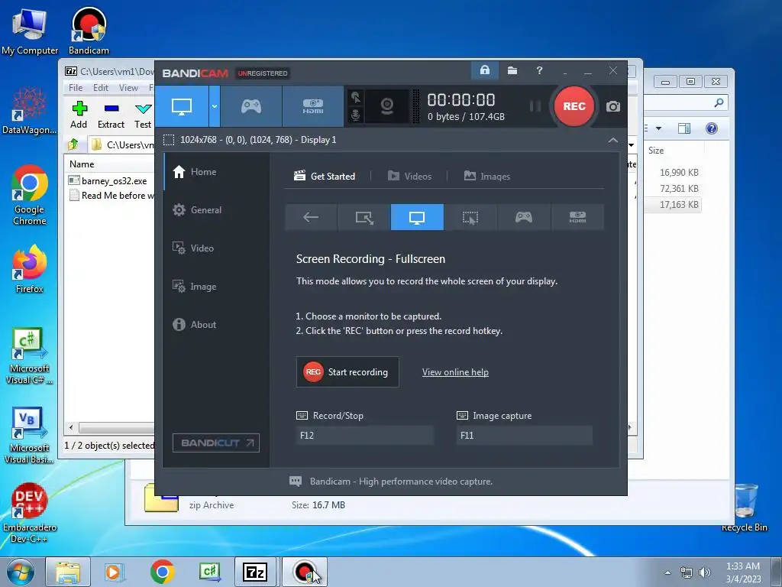
Task: Click the pause recording button
Action: click(x=535, y=106)
